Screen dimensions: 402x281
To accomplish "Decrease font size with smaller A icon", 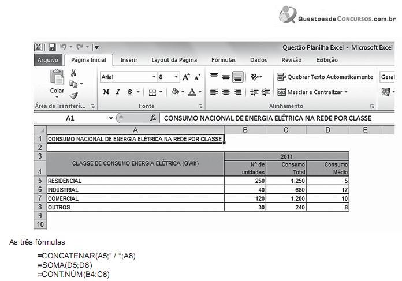I will [197, 77].
